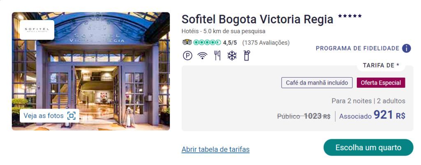
Task: Click the Programa de Fidelidade label
Action: click(358, 48)
